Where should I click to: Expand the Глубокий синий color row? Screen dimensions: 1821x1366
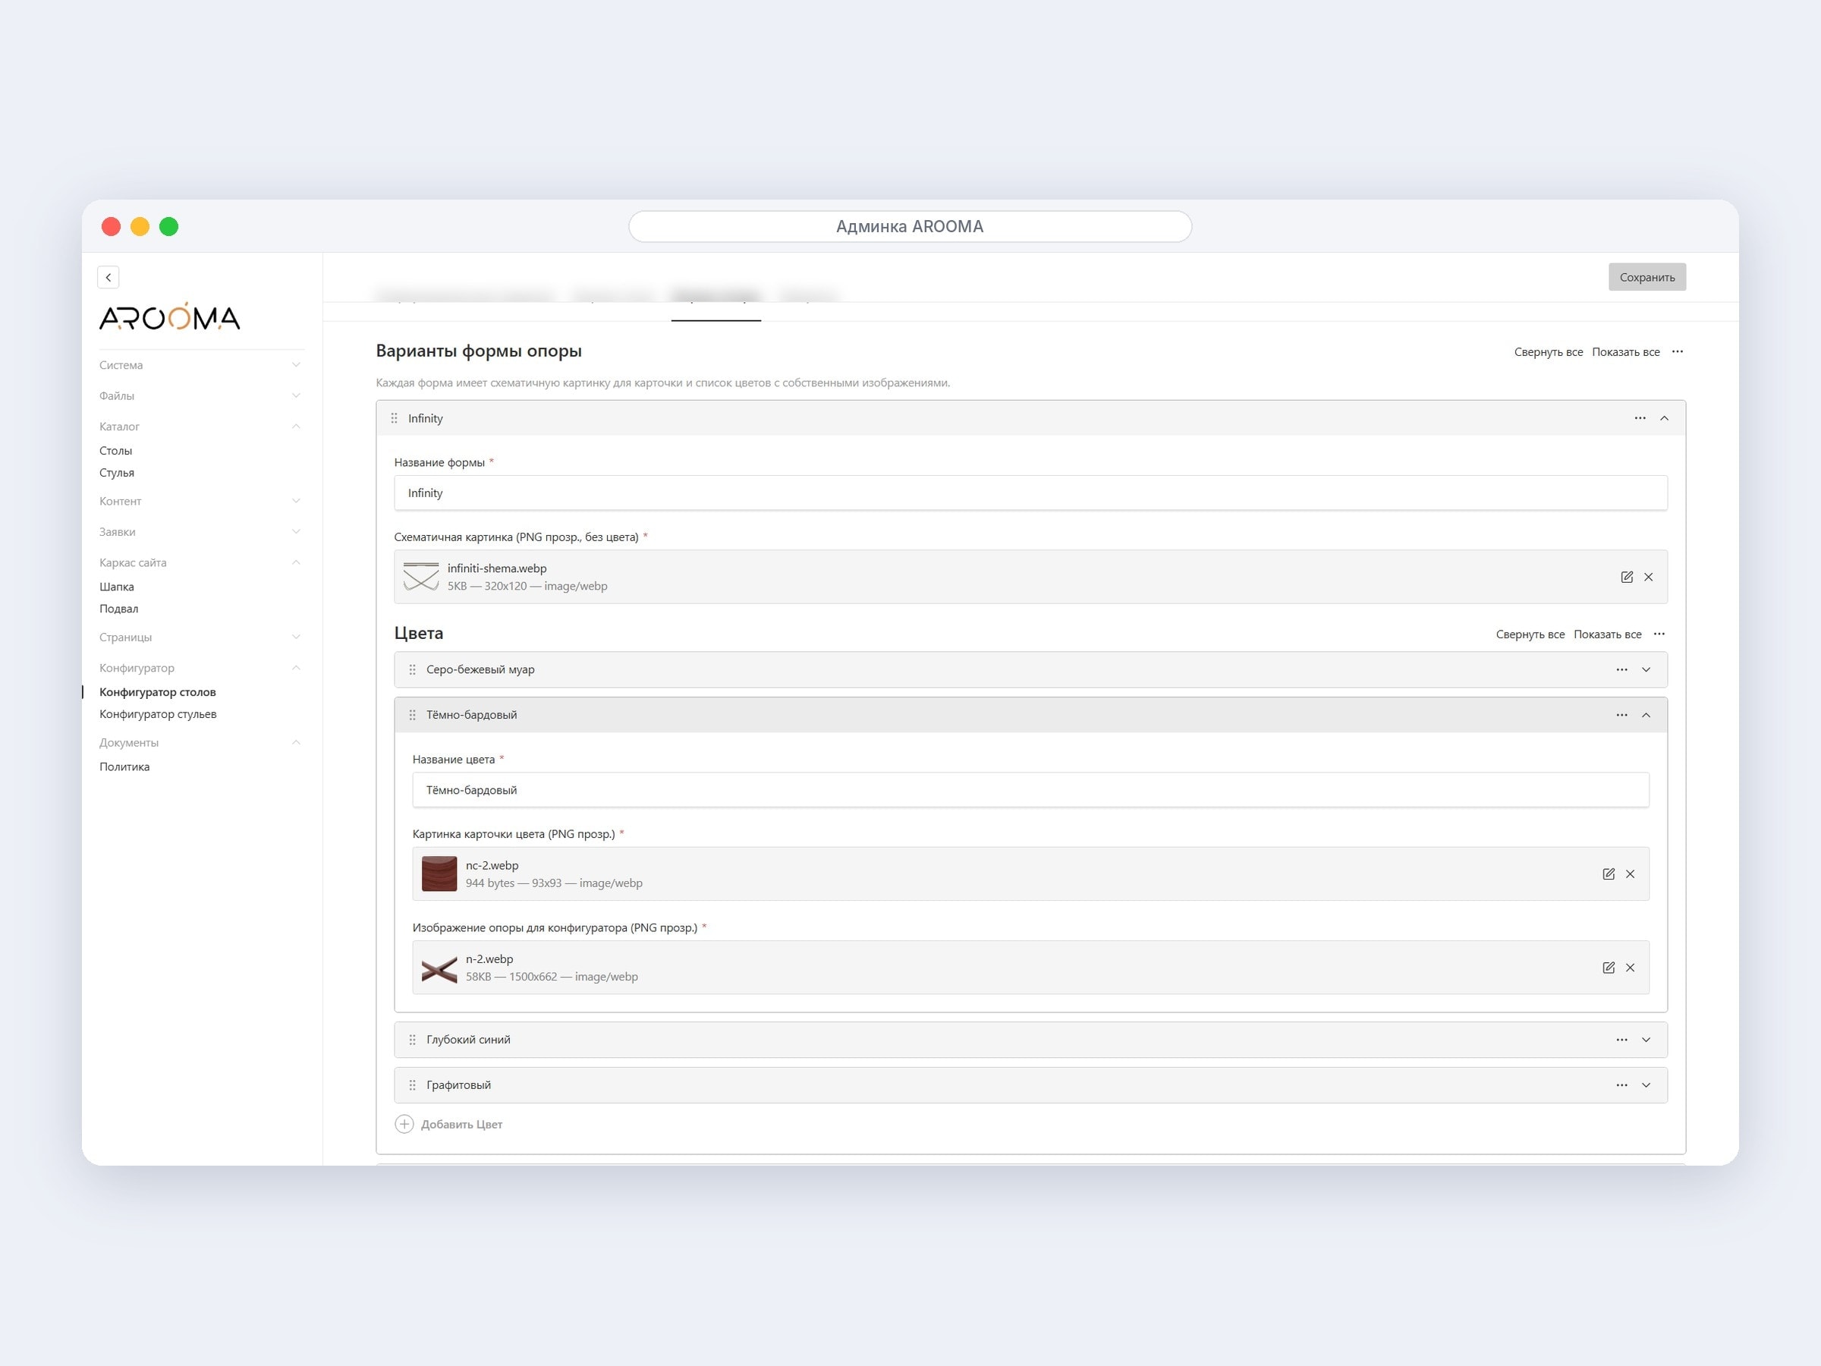tap(1646, 1040)
